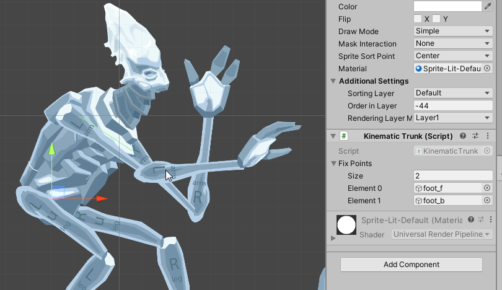
Task: Open Kinematic Trunk help reference icon
Action: (x=464, y=136)
